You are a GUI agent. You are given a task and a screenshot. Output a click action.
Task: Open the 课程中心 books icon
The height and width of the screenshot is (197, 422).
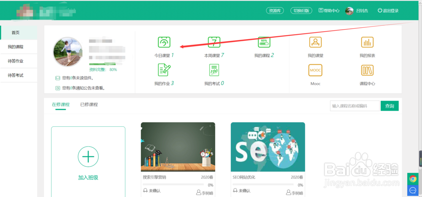367,70
